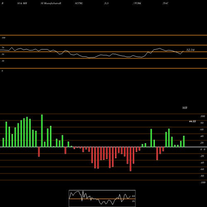This screenshot has width=207, height=207.
Task: Click the 'MR' panel title
Action: click(x=185, y=108)
